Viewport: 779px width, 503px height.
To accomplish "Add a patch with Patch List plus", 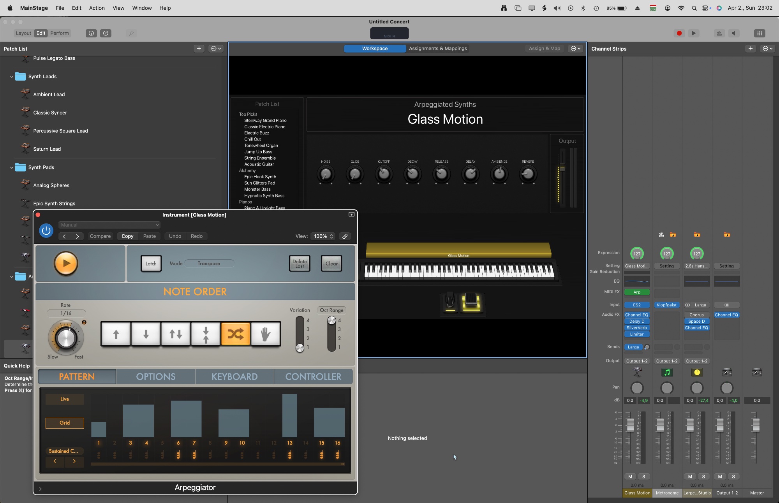I will (x=199, y=49).
